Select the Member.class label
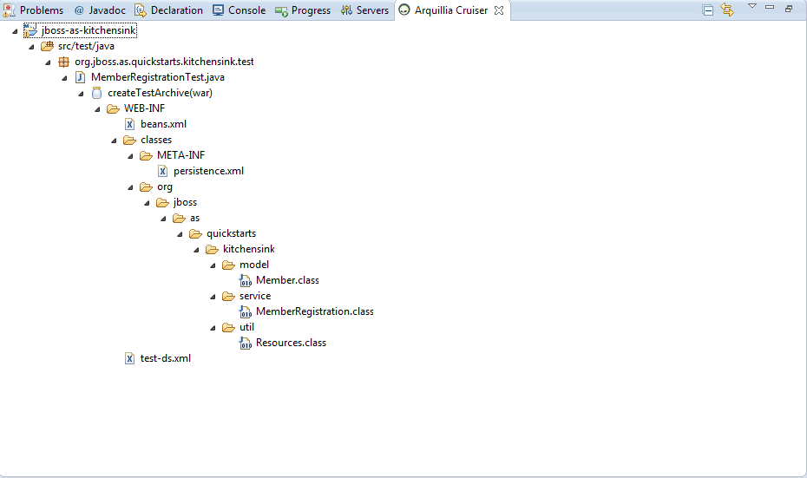This screenshot has width=807, height=478. (x=287, y=280)
